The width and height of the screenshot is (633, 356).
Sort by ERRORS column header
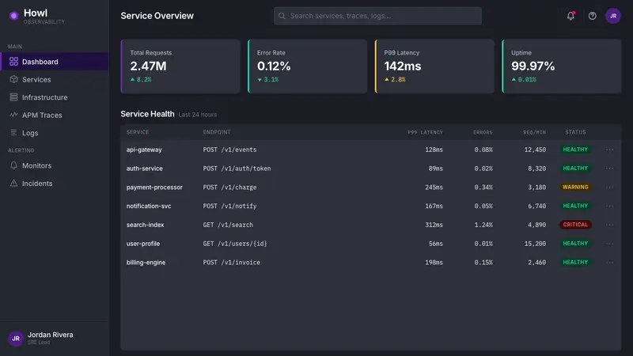[x=483, y=132]
